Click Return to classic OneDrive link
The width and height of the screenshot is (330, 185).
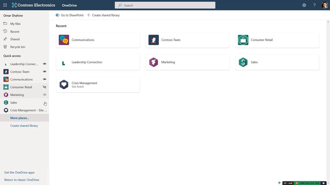22,180
